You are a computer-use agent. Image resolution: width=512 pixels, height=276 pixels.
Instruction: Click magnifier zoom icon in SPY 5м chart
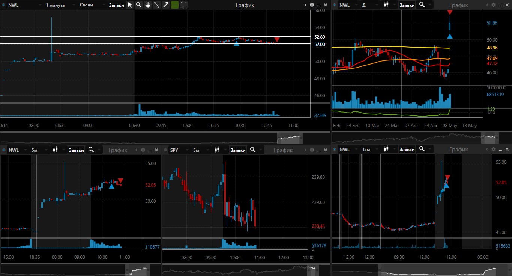(252, 150)
